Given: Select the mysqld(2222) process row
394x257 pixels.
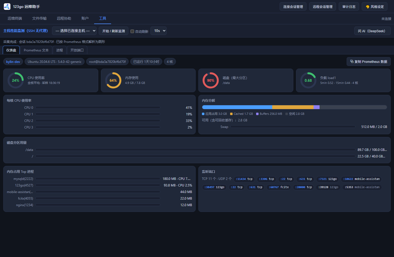Looking at the screenshot, I should (x=99, y=179).
